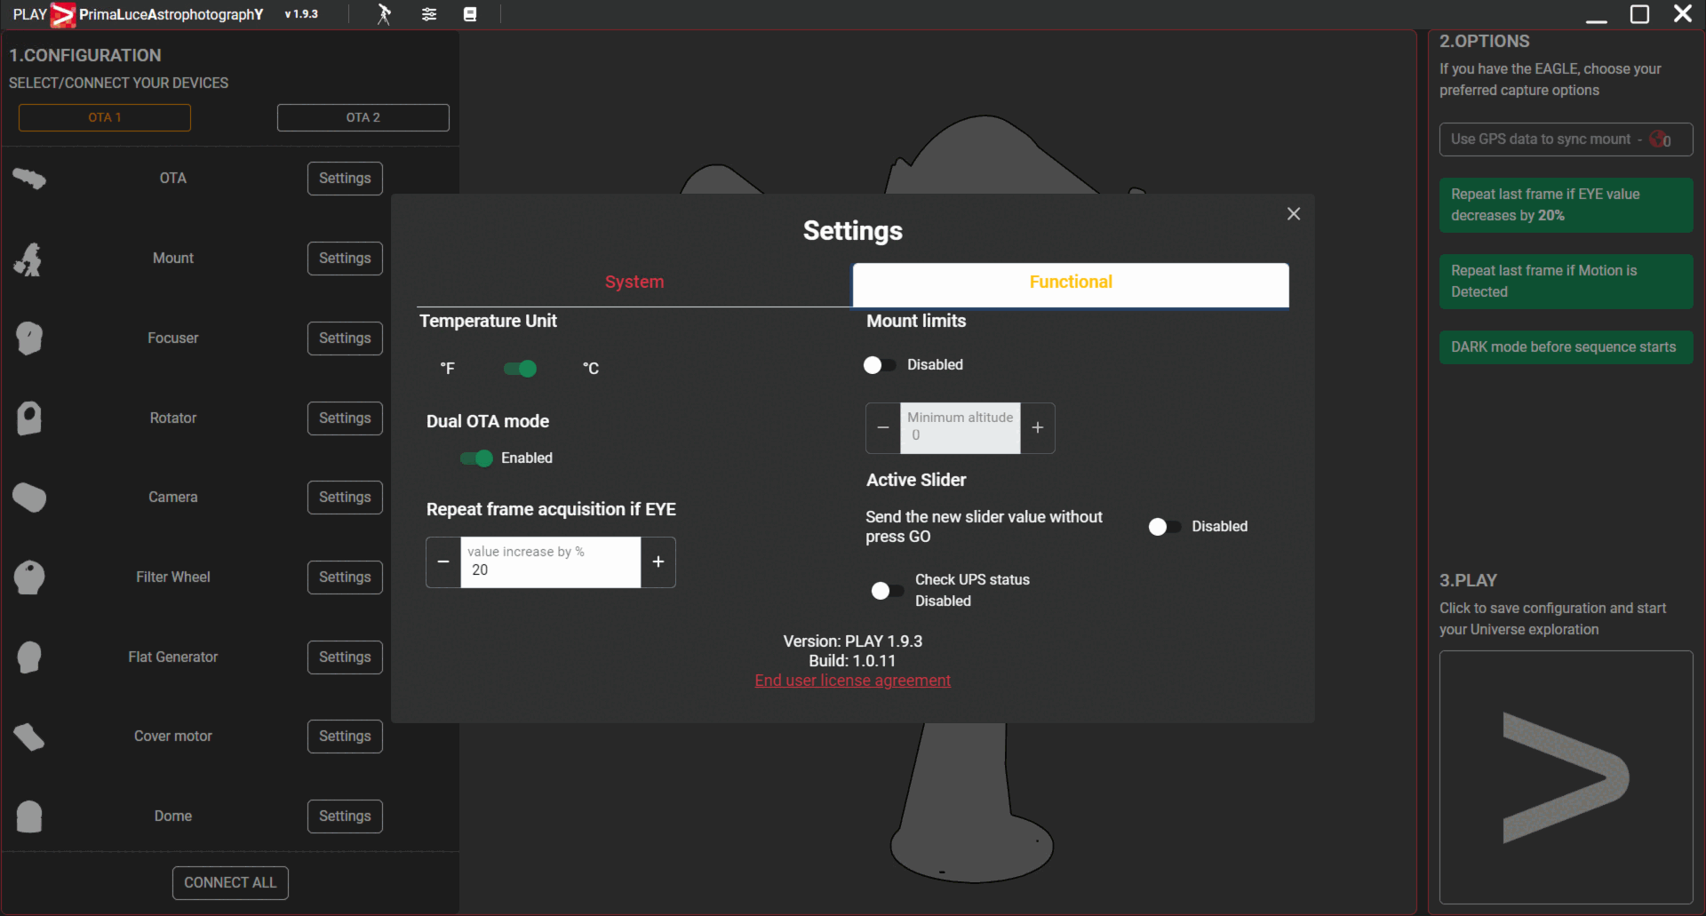Open Cover motor Settings
The image size is (1706, 916).
tap(345, 737)
